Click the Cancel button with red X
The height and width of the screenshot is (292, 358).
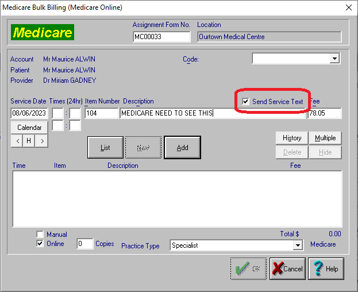point(287,268)
